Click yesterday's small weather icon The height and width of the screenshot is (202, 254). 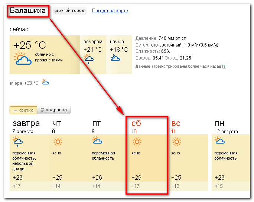point(45,82)
